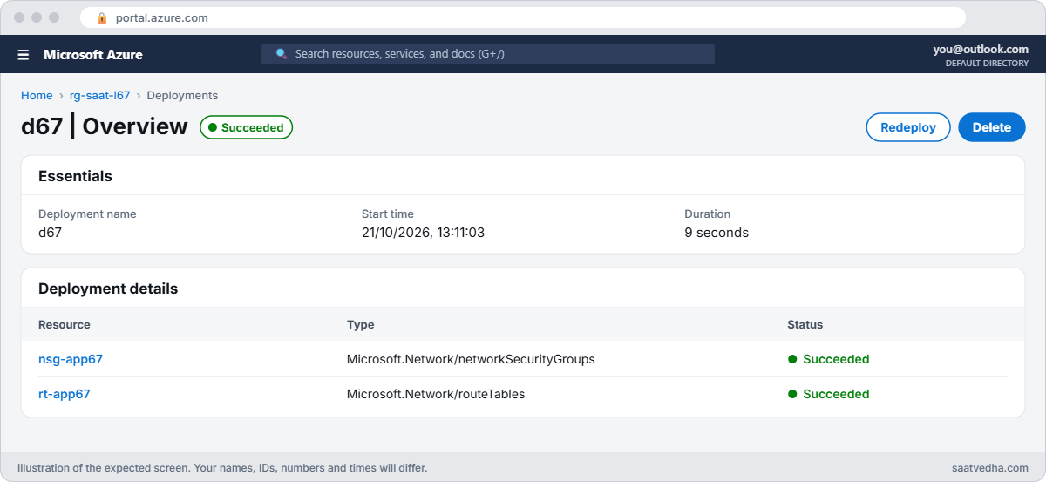Screen dimensions: 1046x482
Task: Open the hamburger portal menu
Action: (24, 54)
